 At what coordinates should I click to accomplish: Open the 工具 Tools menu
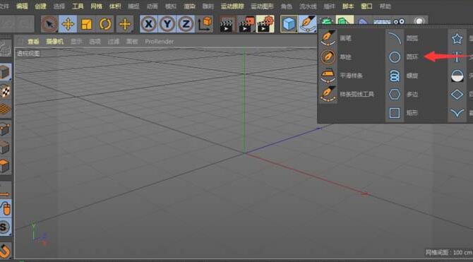(x=78, y=6)
